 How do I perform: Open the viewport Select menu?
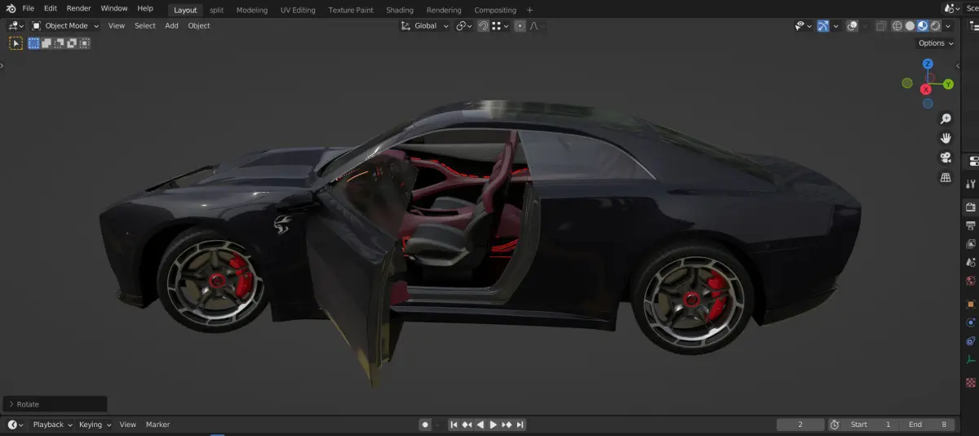coord(145,25)
